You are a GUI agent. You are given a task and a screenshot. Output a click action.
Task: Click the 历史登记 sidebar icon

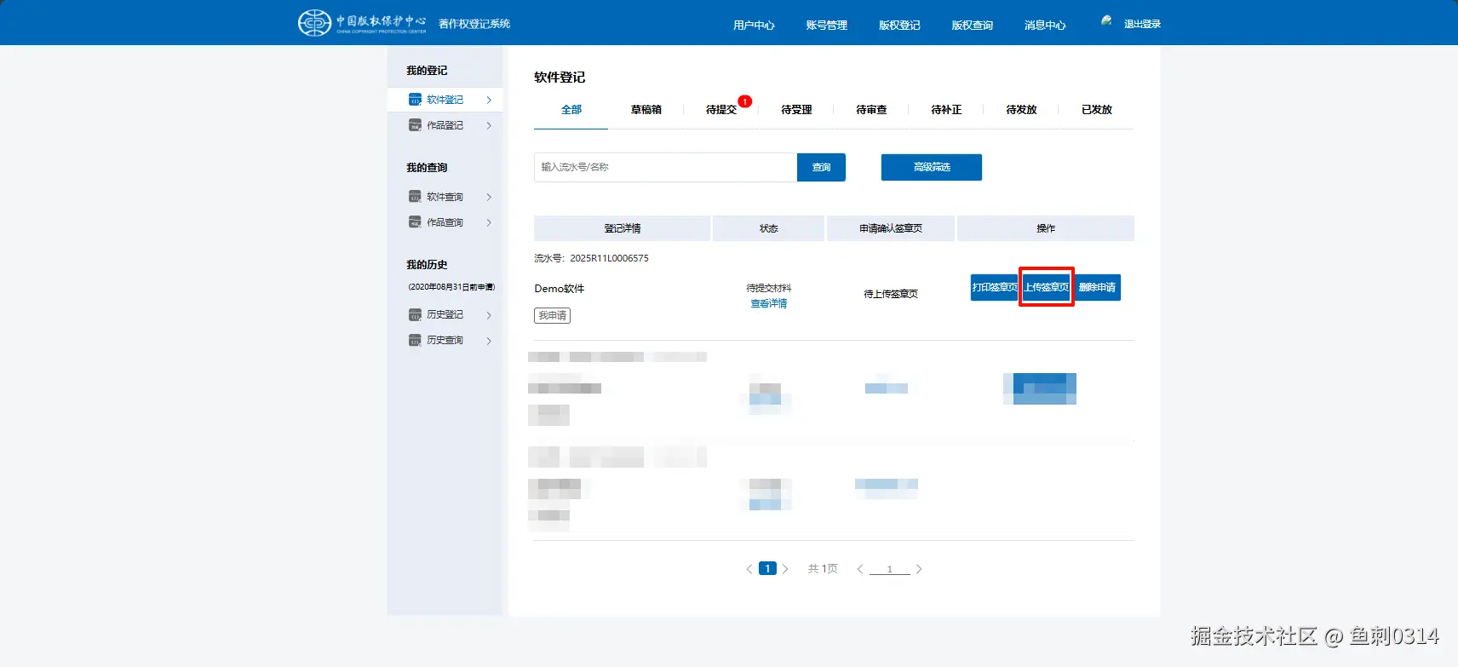point(415,314)
